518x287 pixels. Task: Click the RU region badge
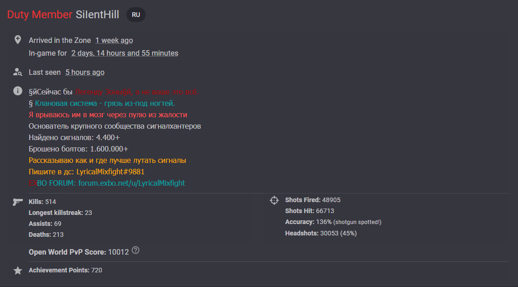tap(136, 15)
